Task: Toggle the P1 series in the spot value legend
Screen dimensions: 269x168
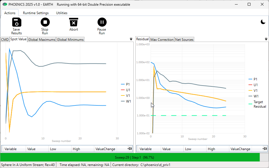Action: point(126,84)
